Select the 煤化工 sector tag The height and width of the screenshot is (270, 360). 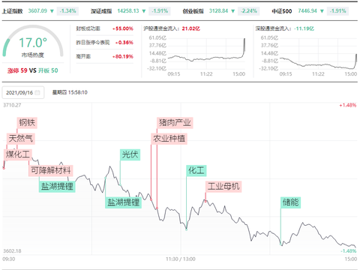coord(18,154)
